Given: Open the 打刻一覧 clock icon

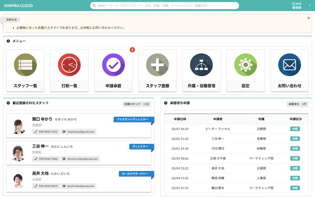Looking at the screenshot, I should [x=69, y=65].
